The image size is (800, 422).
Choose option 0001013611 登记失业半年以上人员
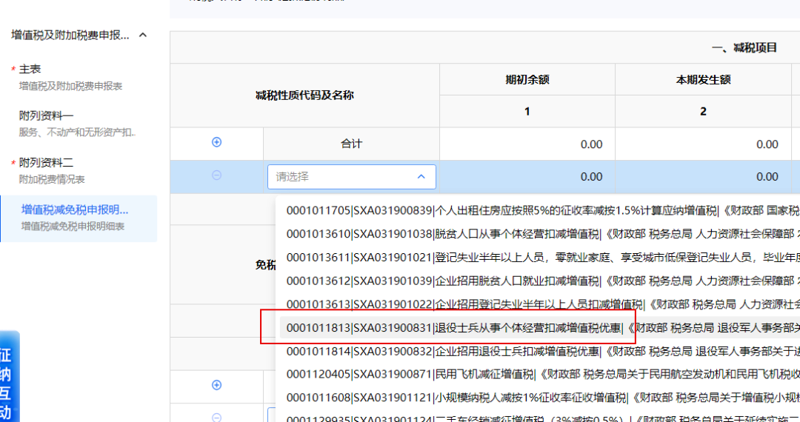pos(540,258)
